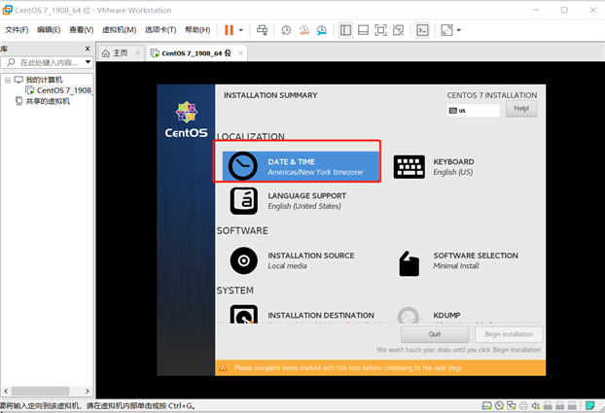Click the clock icon for Date & Time

point(243,166)
